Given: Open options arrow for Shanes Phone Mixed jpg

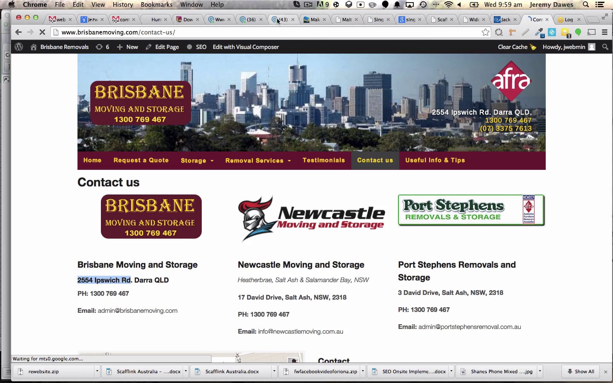Looking at the screenshot, I should click(540, 372).
